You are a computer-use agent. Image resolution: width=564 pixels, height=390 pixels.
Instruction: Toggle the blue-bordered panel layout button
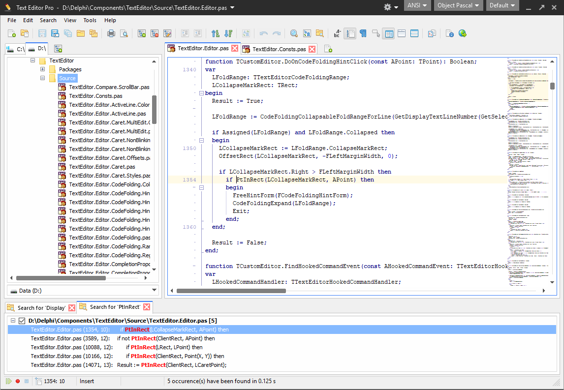pyautogui.click(x=414, y=33)
